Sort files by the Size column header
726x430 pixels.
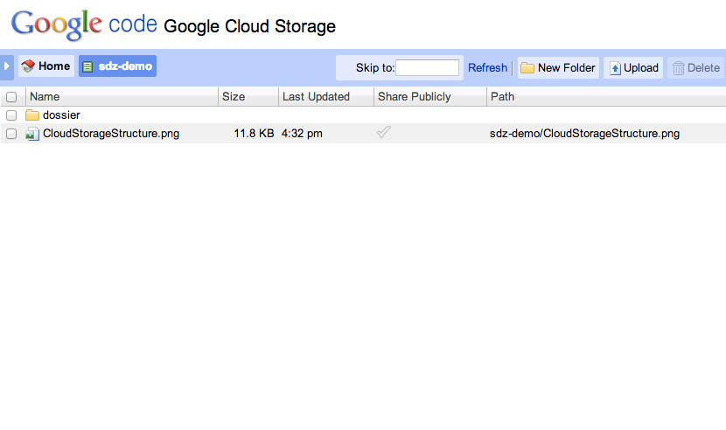(234, 97)
